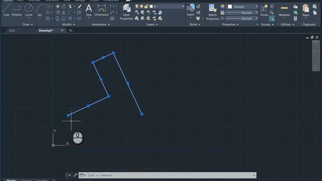Open the ByLayer lineweight dropdown
Image resolution: width=322 pixels, height=181 pixels.
[x=257, y=13]
